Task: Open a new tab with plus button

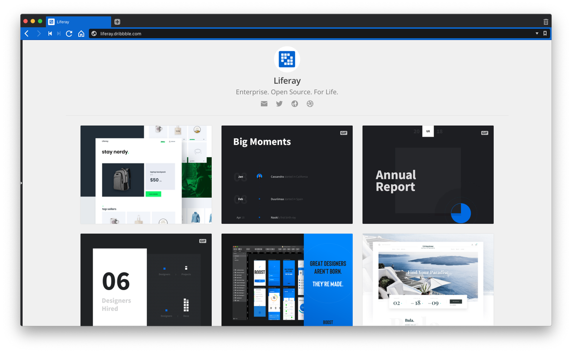Action: click(x=117, y=22)
